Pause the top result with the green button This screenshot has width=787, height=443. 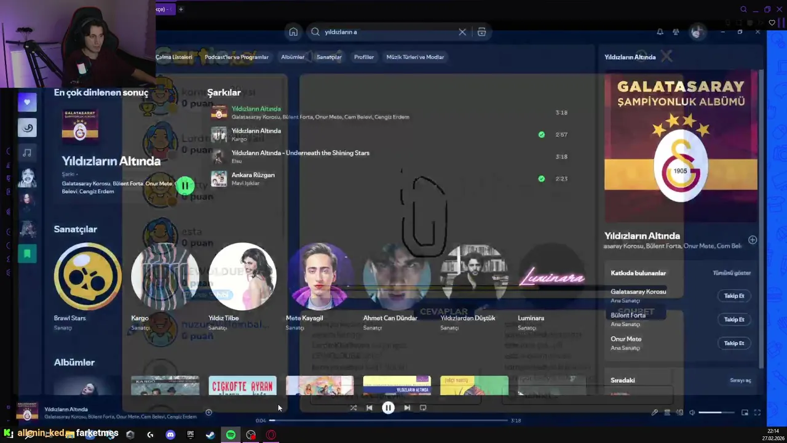(x=185, y=185)
